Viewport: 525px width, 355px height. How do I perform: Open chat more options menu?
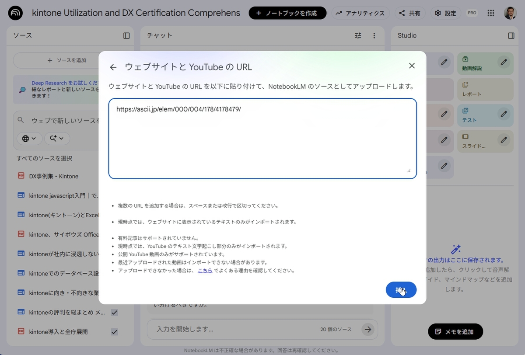(374, 35)
